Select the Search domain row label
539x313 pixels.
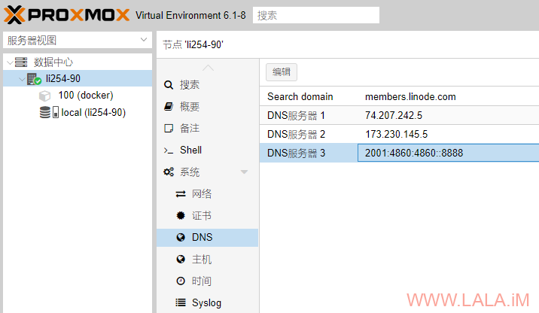[x=300, y=97]
